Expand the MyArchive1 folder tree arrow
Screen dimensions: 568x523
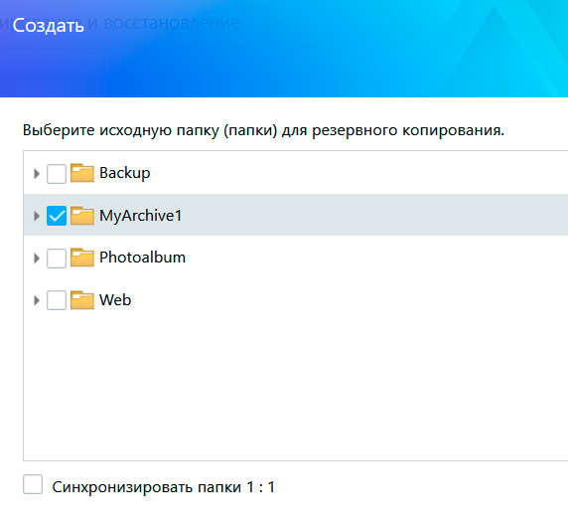[36, 216]
